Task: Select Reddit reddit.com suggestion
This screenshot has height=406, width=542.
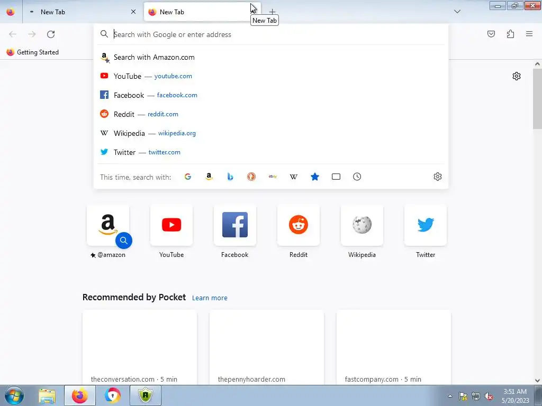Action: (270, 114)
